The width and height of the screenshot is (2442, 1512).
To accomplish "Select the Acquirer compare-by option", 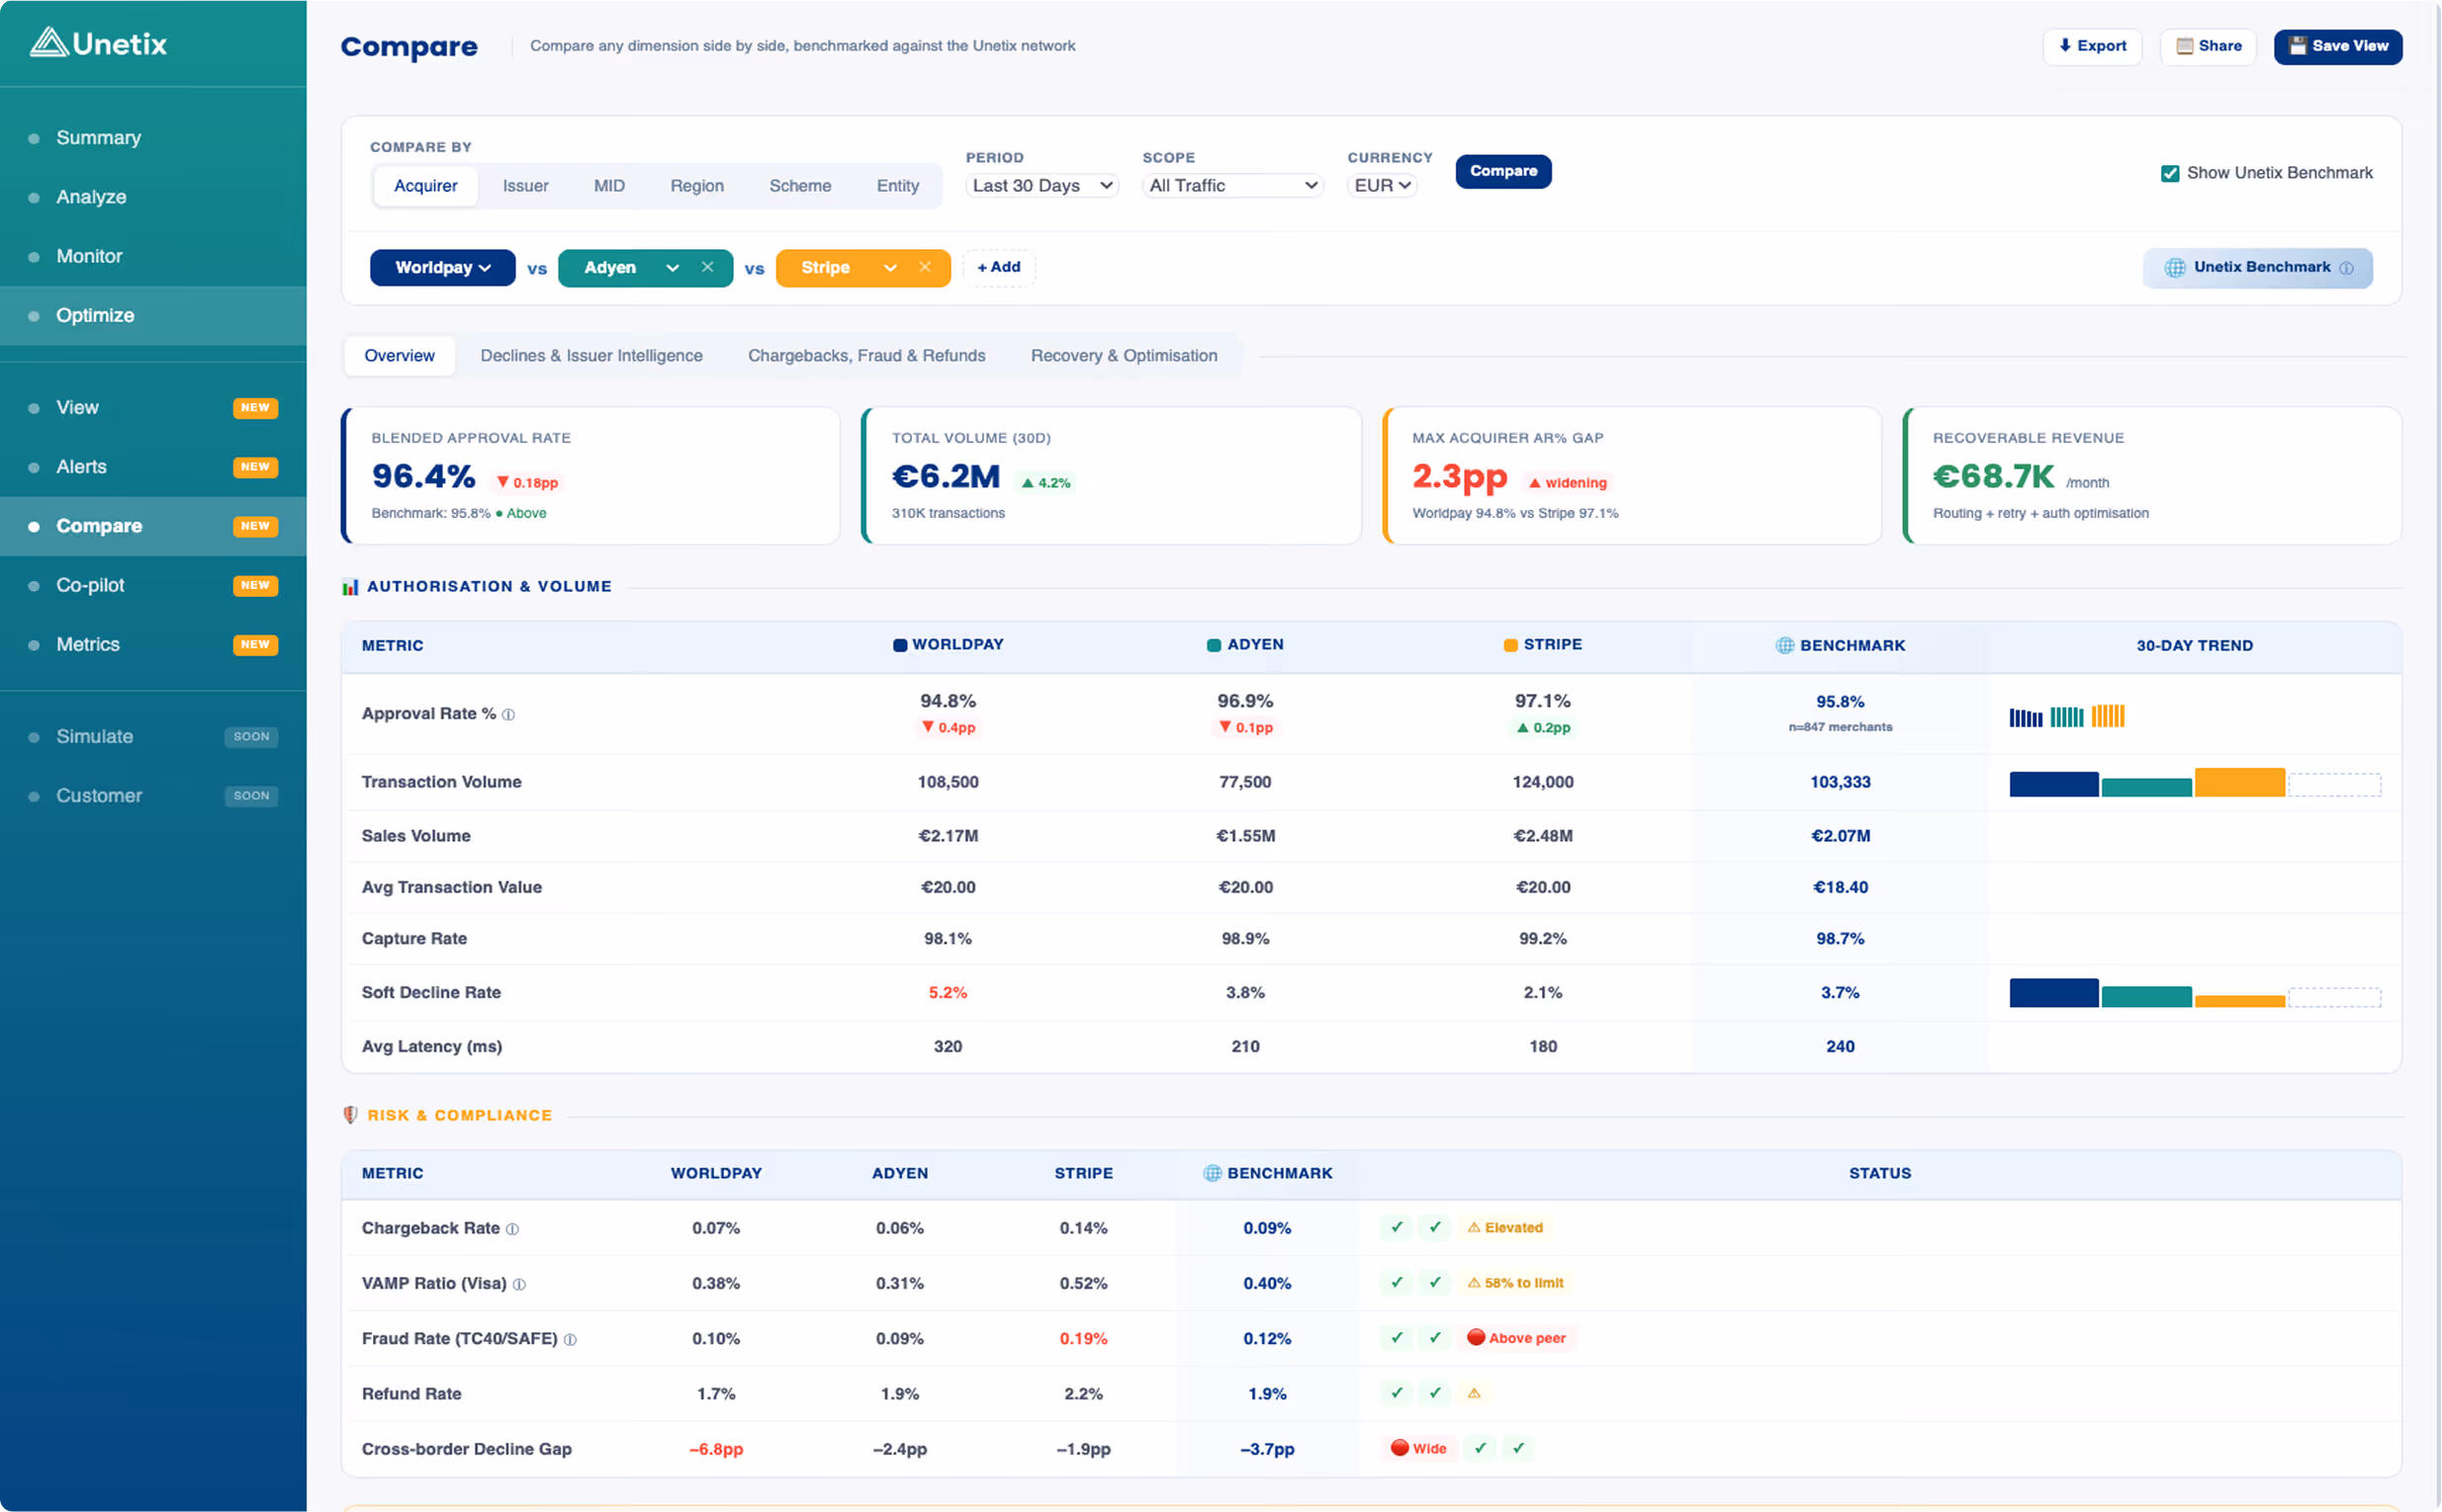I will [425, 186].
